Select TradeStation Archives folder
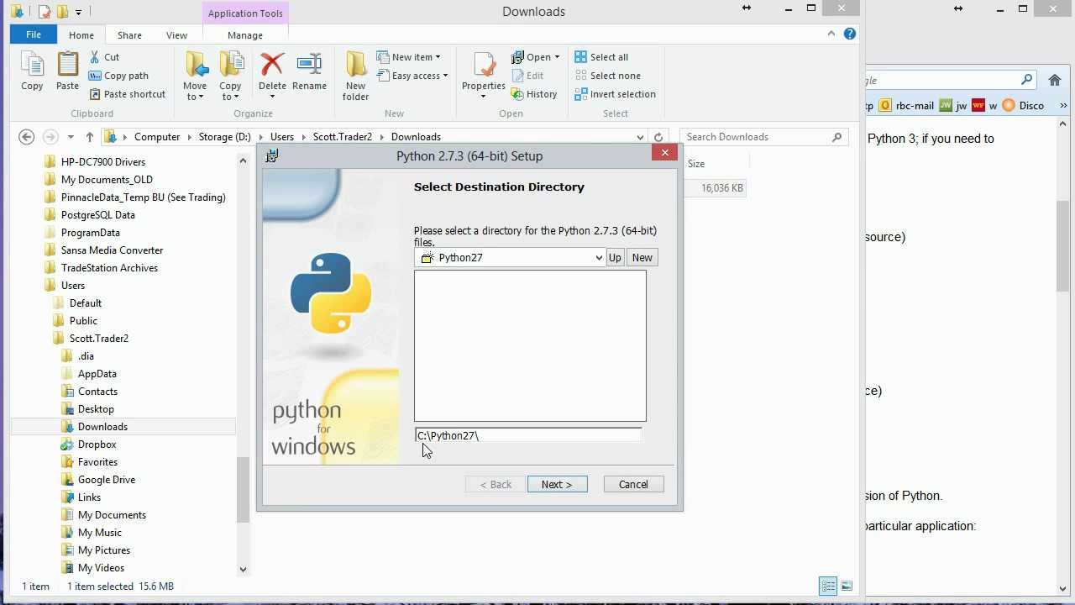Image resolution: width=1075 pixels, height=605 pixels. click(x=109, y=268)
